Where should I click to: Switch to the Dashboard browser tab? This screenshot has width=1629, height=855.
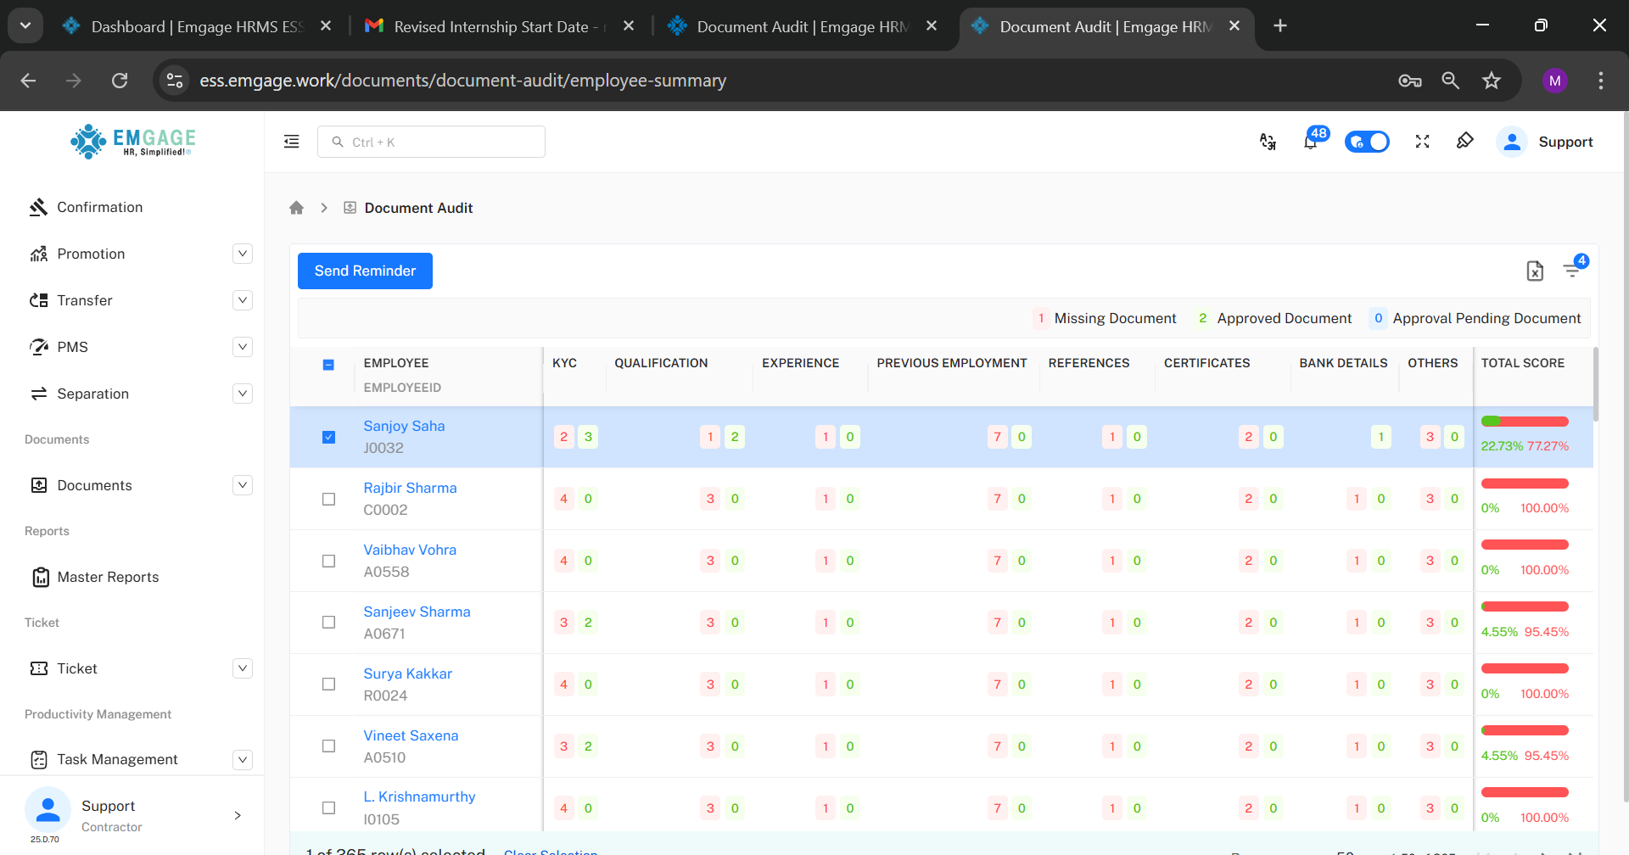click(197, 26)
